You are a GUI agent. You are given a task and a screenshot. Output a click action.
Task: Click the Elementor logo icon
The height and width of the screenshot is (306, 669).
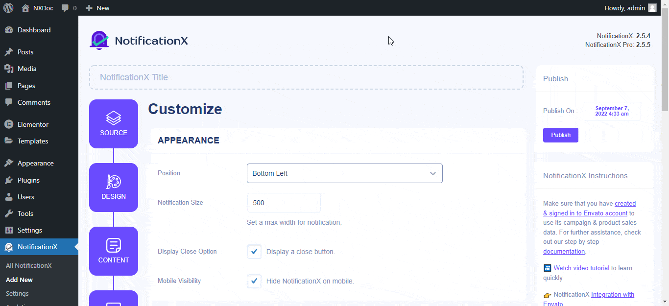click(x=9, y=124)
